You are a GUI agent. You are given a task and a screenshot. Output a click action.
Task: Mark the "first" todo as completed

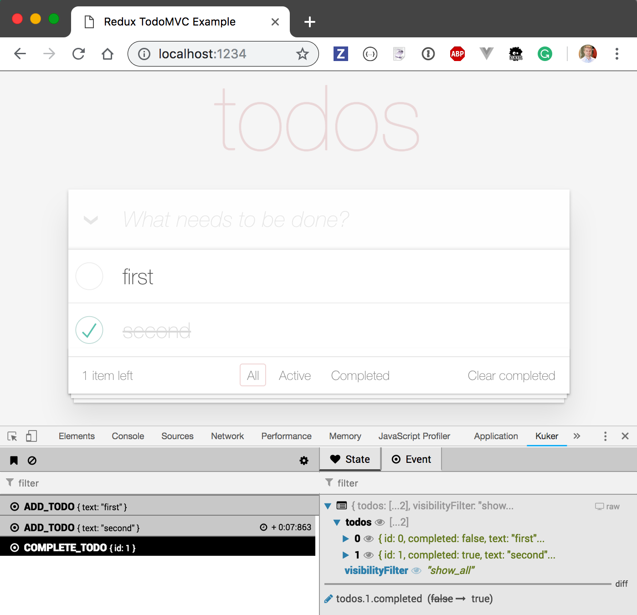(x=89, y=277)
